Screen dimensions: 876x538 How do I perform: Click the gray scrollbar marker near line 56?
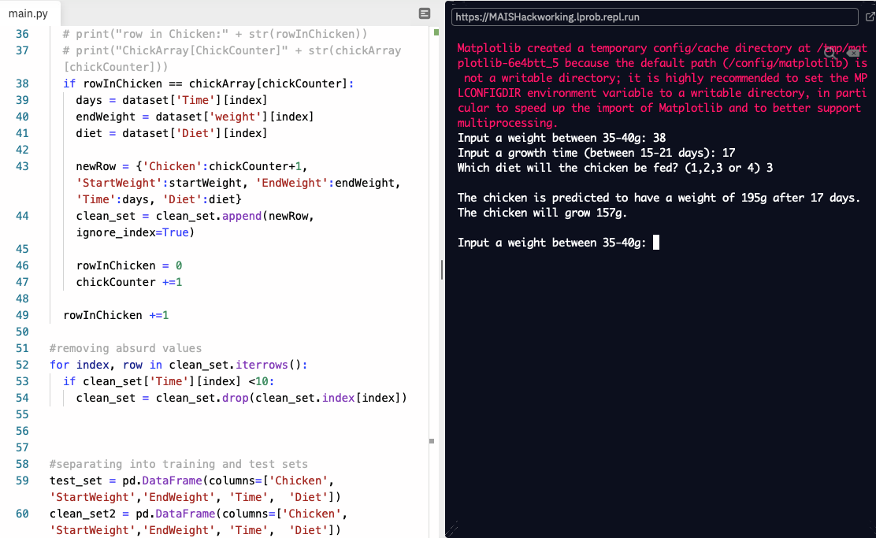[x=431, y=441]
